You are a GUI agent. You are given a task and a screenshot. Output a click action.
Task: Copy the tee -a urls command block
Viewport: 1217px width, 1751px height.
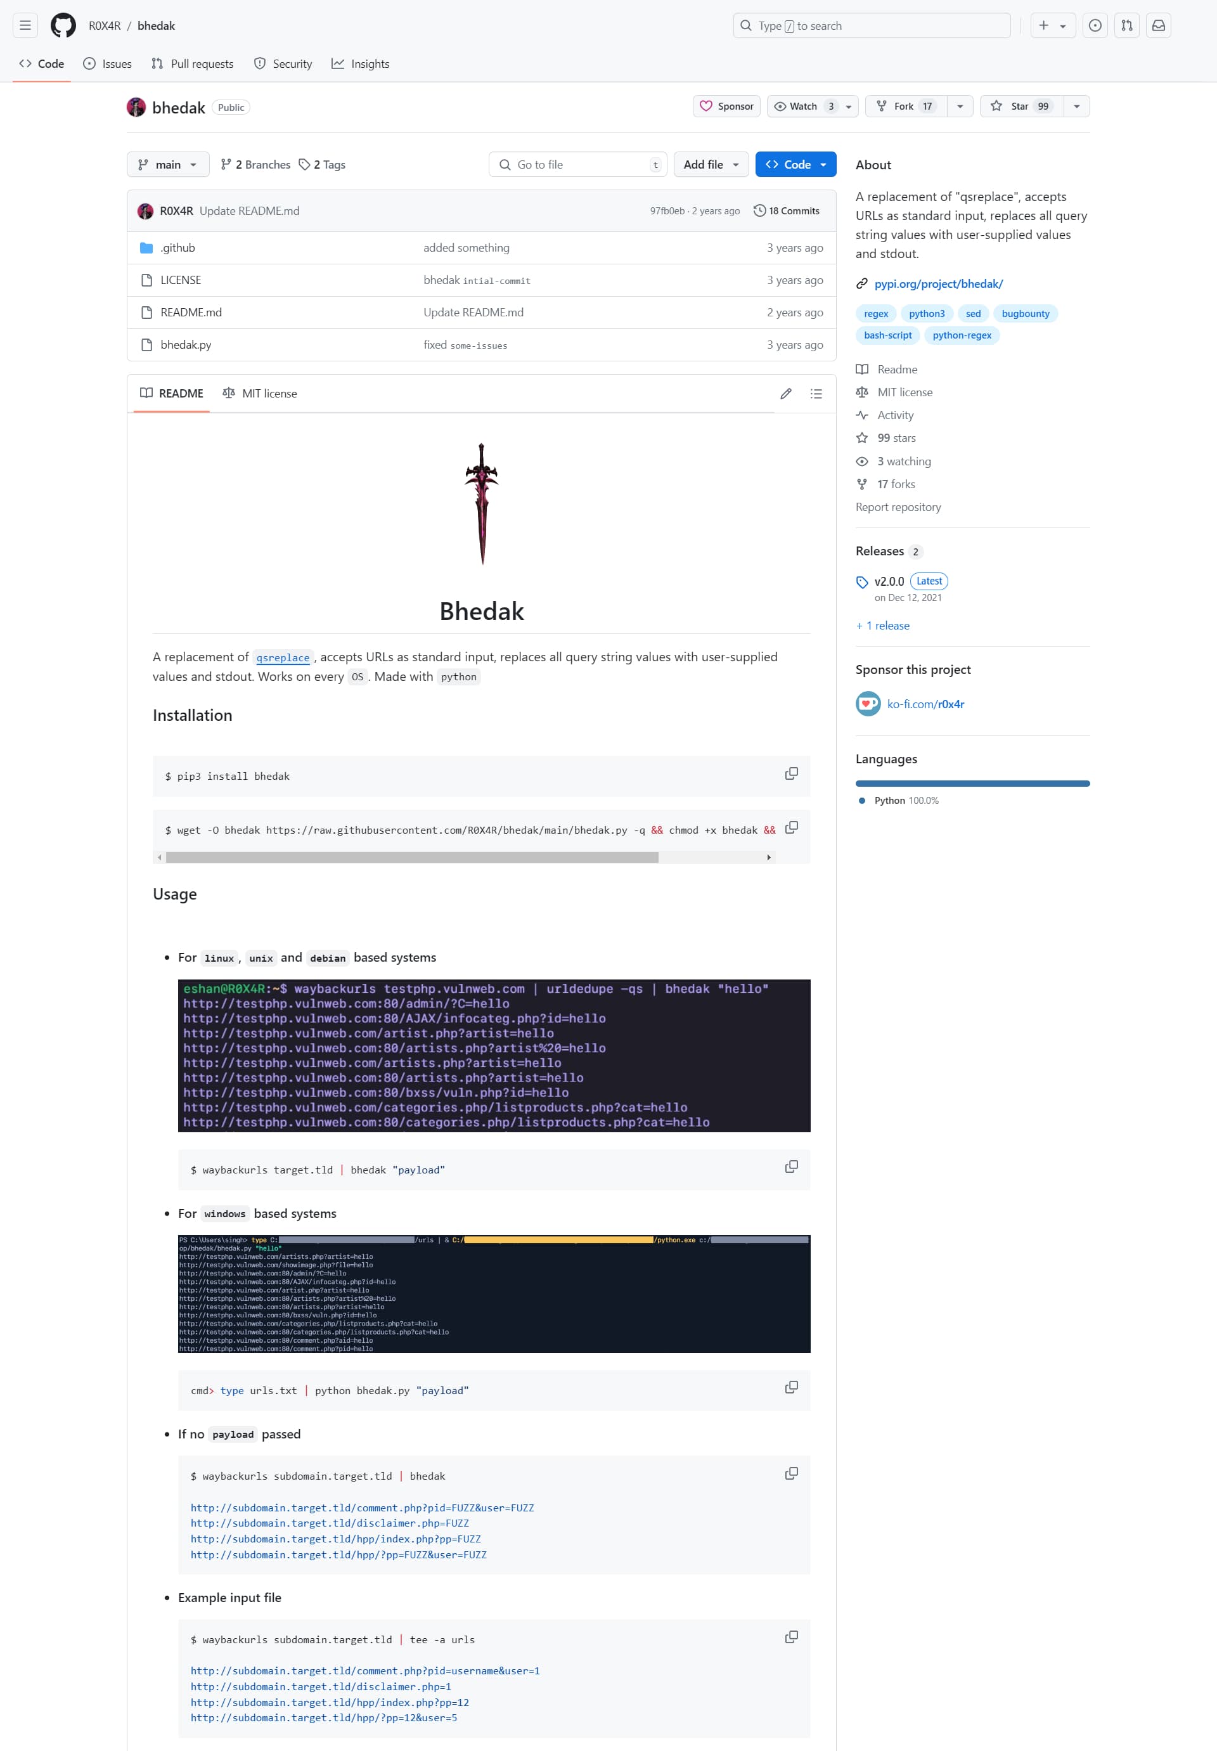point(792,1637)
